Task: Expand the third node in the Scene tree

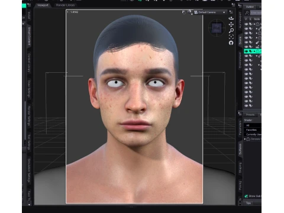Action: tap(257, 33)
